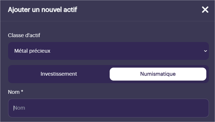Expand the chevron arrow beside Métal précieux

(205, 51)
